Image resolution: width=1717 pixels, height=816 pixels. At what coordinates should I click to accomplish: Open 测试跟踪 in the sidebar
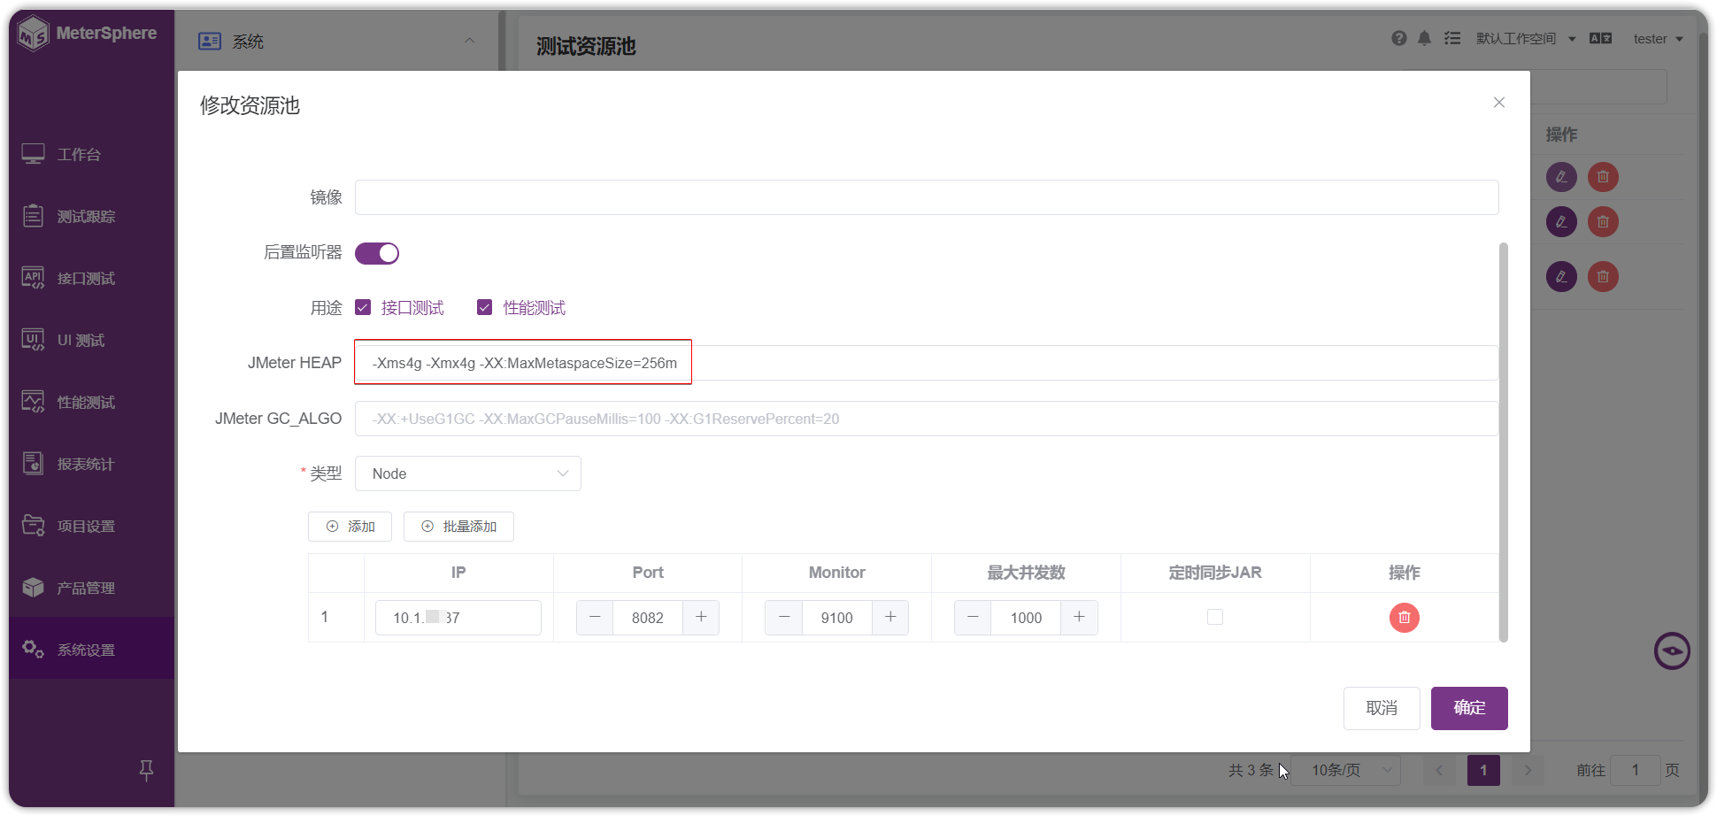[x=92, y=216]
